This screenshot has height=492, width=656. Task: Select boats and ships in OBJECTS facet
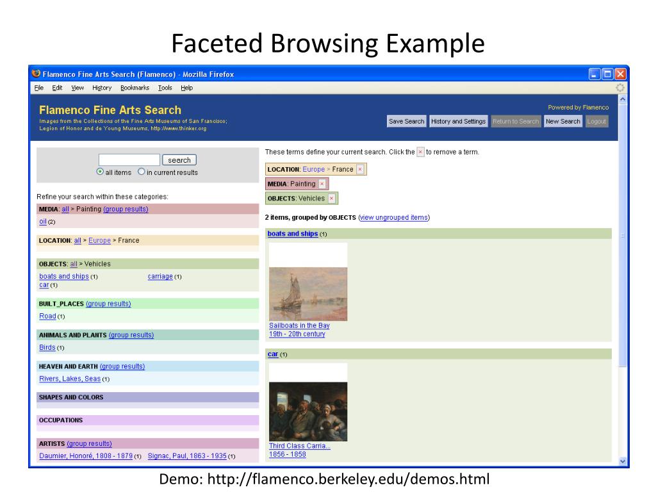point(64,276)
